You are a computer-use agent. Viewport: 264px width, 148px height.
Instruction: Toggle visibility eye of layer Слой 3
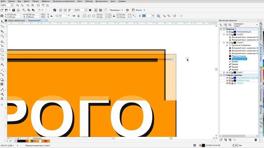click(x=227, y=35)
